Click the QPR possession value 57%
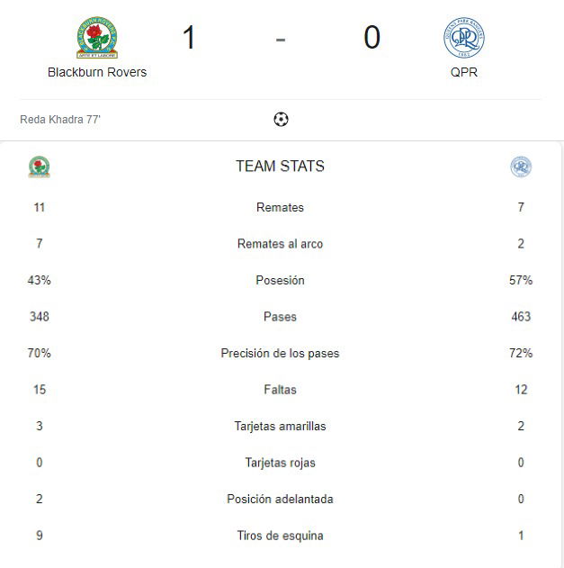 tap(521, 280)
